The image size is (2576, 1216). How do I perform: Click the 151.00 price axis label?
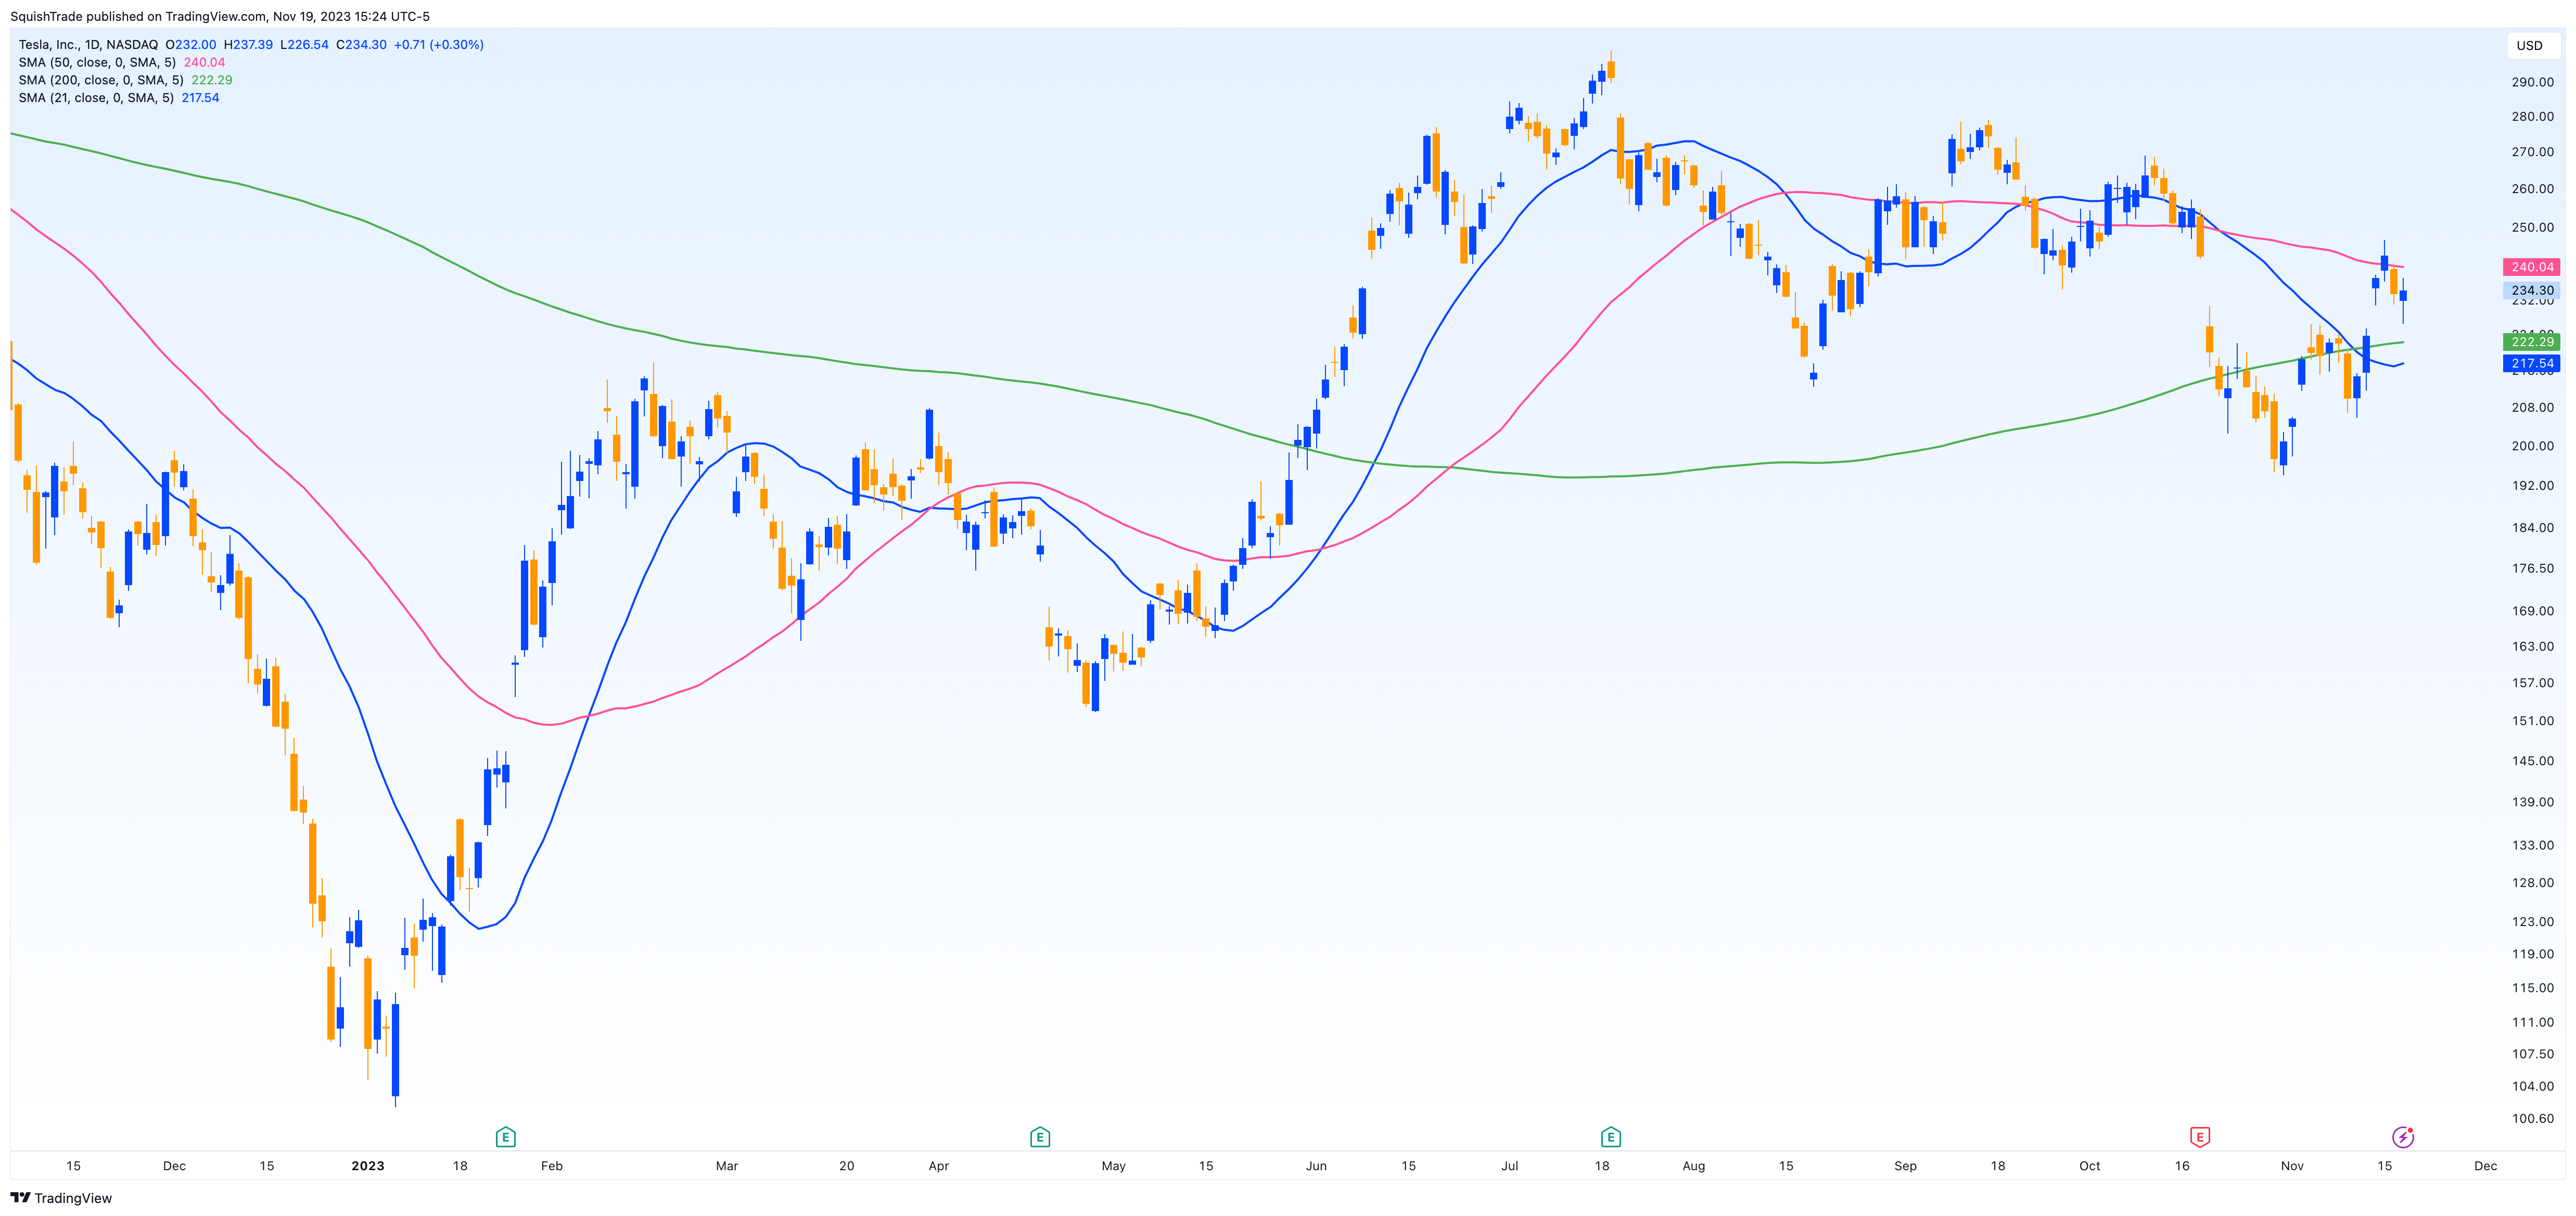pyautogui.click(x=2533, y=721)
